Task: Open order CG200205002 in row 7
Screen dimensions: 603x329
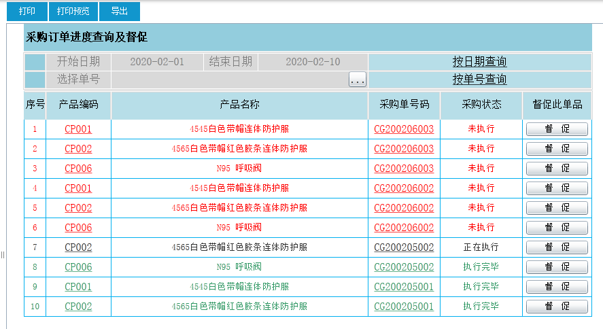Action: pos(404,247)
